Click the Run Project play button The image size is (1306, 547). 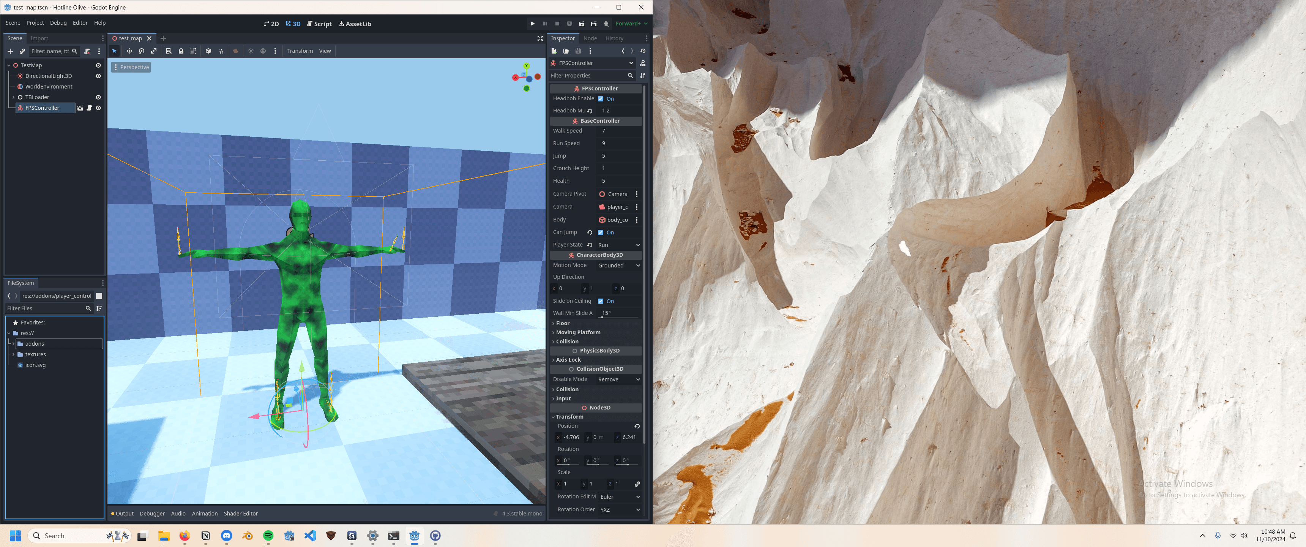[x=532, y=24]
